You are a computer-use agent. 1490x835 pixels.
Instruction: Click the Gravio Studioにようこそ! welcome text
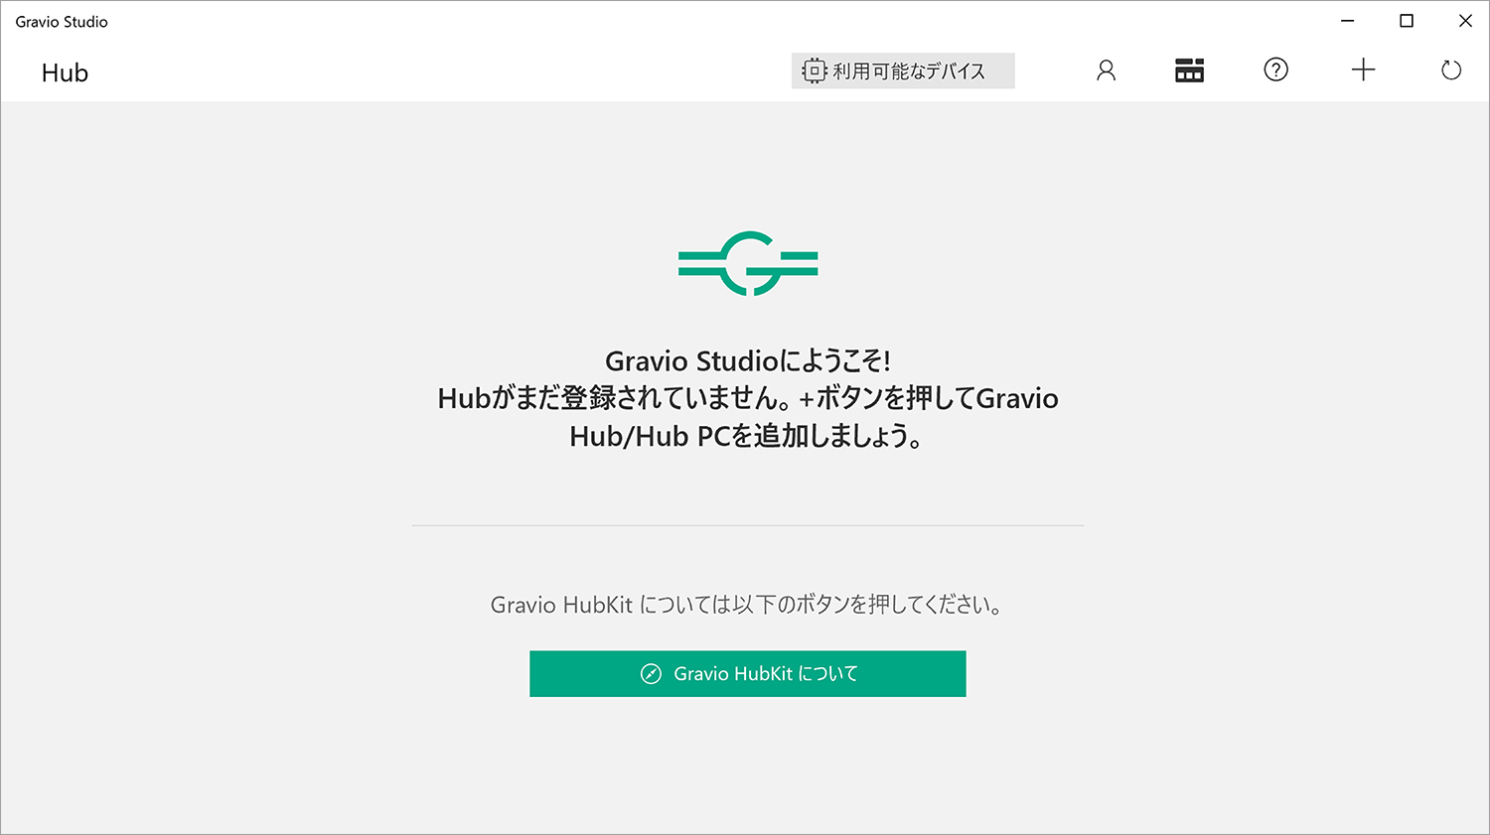pyautogui.click(x=748, y=360)
